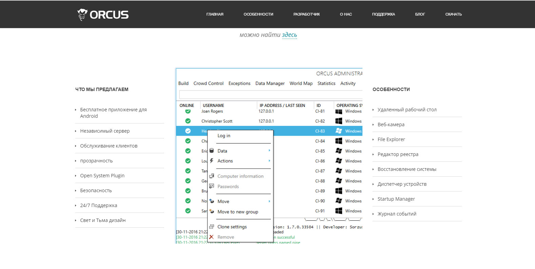Click the Clone settings icon
The height and width of the screenshot is (269, 535).
212,227
